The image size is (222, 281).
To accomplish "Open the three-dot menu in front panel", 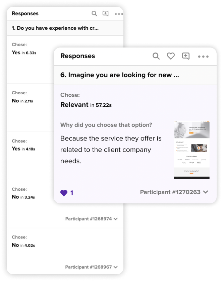I will click(203, 57).
